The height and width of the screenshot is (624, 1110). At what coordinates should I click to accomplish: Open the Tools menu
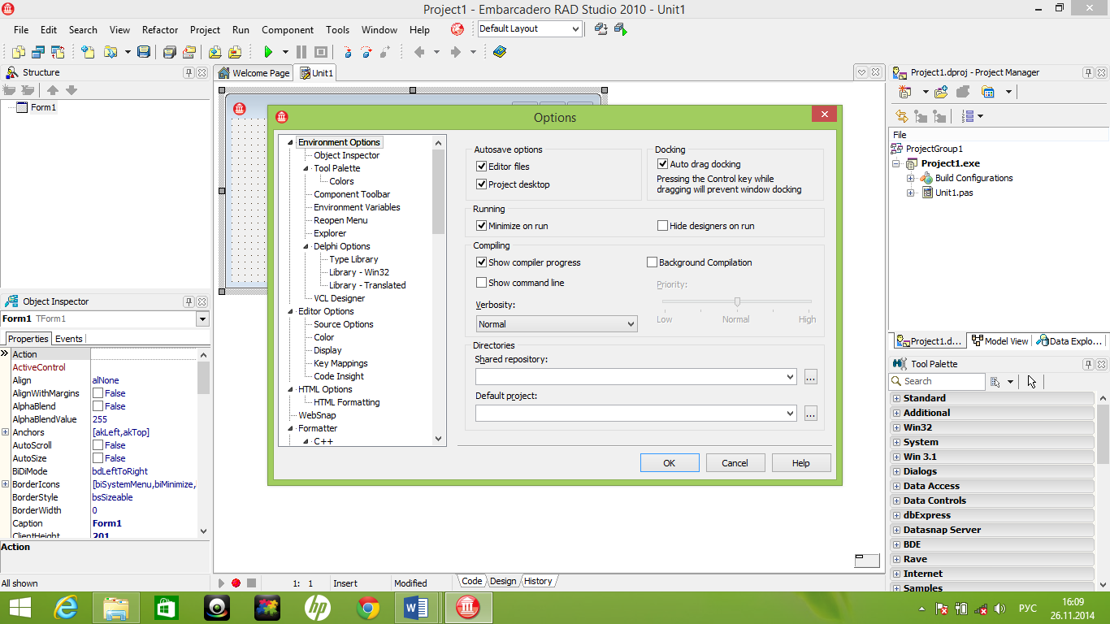337,30
